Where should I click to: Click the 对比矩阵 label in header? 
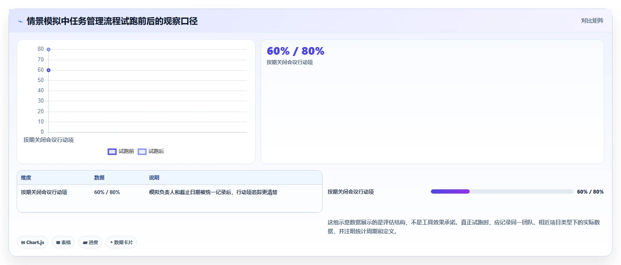click(592, 21)
